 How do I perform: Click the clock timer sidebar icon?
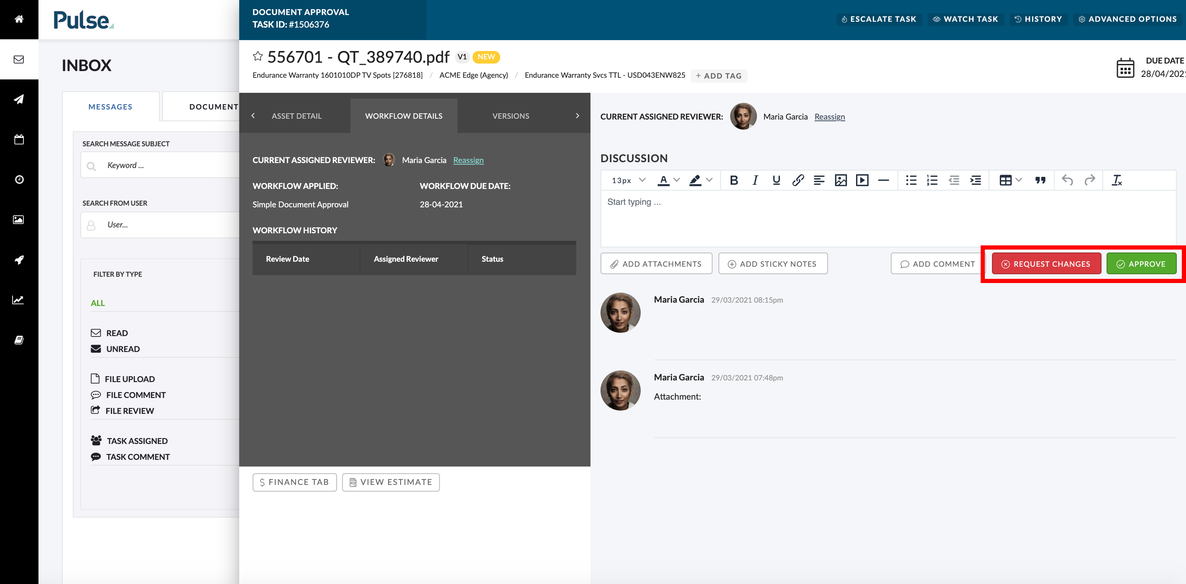[19, 179]
